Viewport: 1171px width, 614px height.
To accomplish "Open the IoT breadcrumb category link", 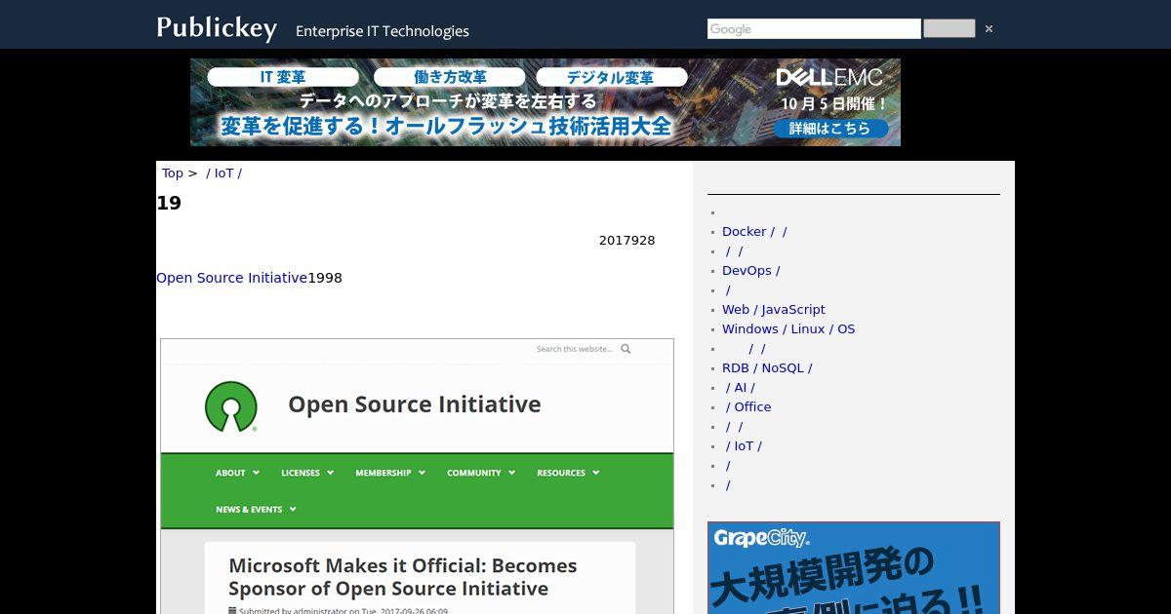I will (223, 173).
